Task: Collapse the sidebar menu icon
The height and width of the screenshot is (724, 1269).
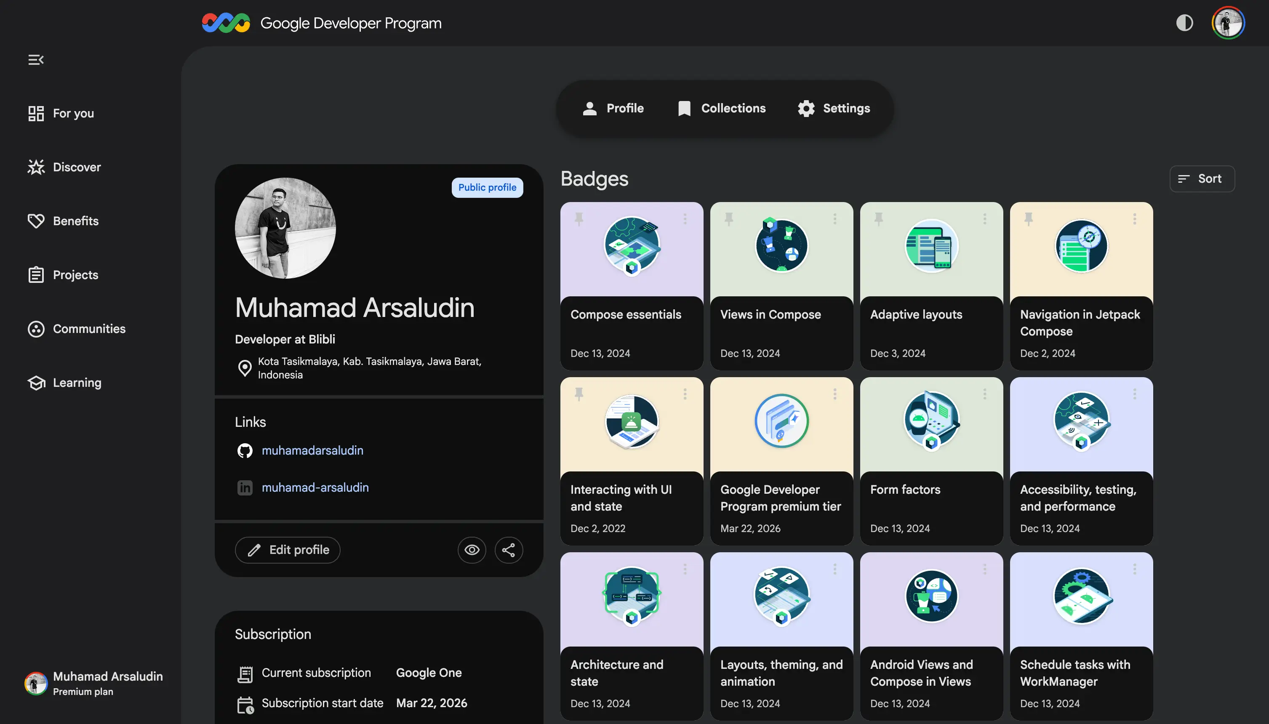Action: [x=36, y=60]
